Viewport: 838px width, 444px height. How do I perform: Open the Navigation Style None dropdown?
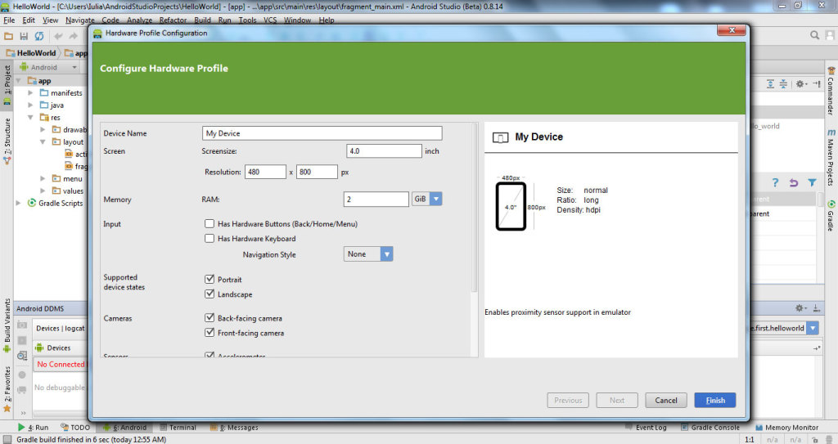pos(368,253)
